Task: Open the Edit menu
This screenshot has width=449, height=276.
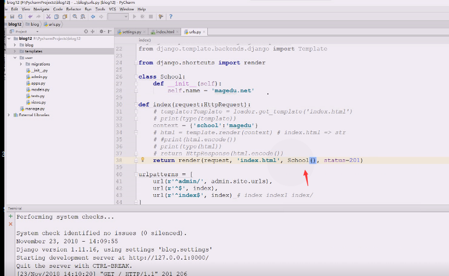Action: click(x=14, y=9)
